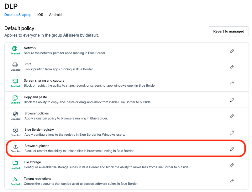Click the File storage folder icon

tap(15, 163)
